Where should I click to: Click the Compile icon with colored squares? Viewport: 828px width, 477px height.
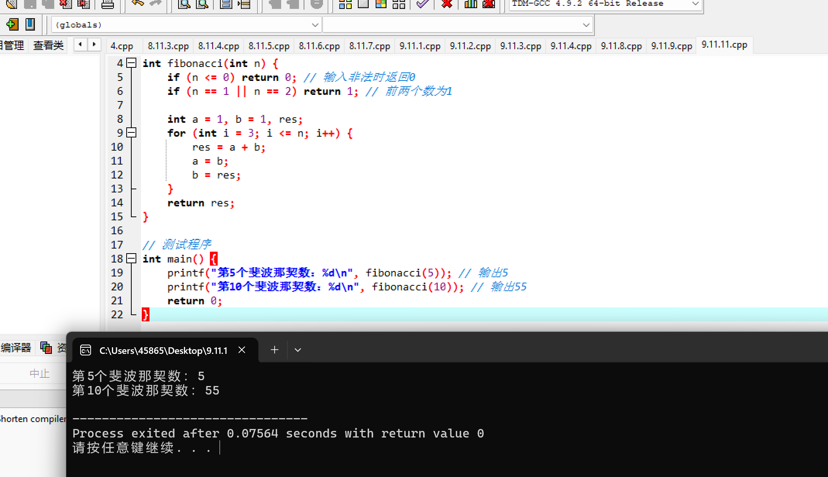[x=345, y=4]
